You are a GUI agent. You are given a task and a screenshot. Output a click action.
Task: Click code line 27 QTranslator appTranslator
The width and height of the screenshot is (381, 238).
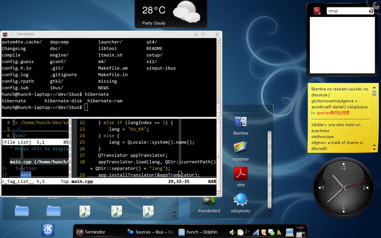point(133,155)
